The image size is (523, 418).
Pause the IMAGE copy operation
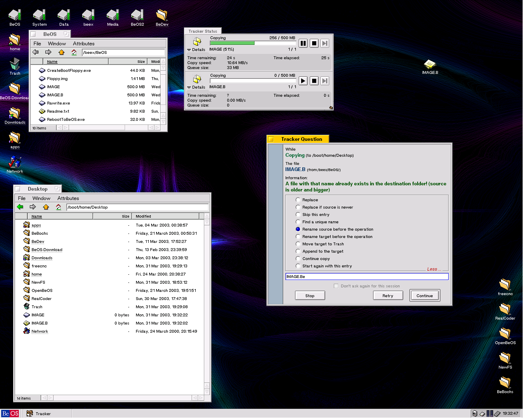point(303,43)
